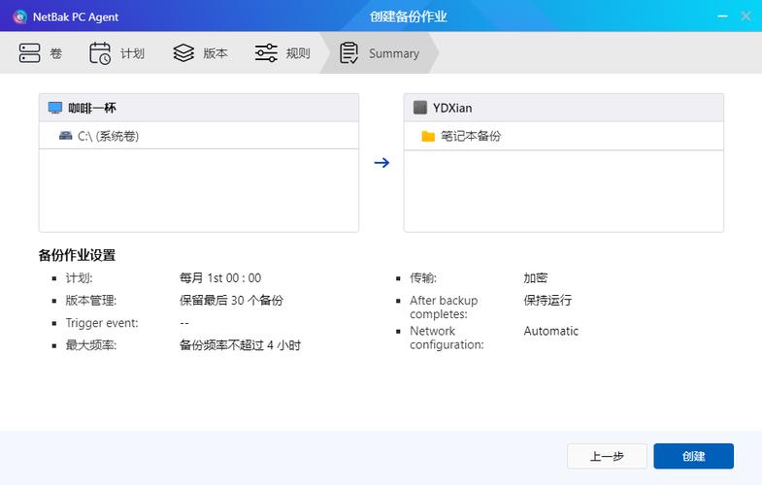Click the value 保留最后 30 个备份

coord(231,300)
